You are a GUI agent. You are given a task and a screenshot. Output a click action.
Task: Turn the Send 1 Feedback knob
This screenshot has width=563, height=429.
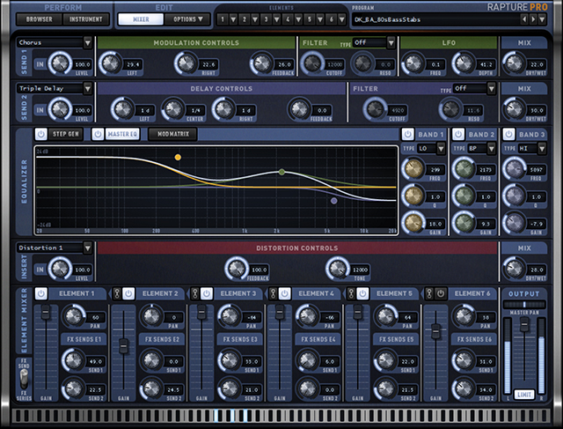[261, 63]
